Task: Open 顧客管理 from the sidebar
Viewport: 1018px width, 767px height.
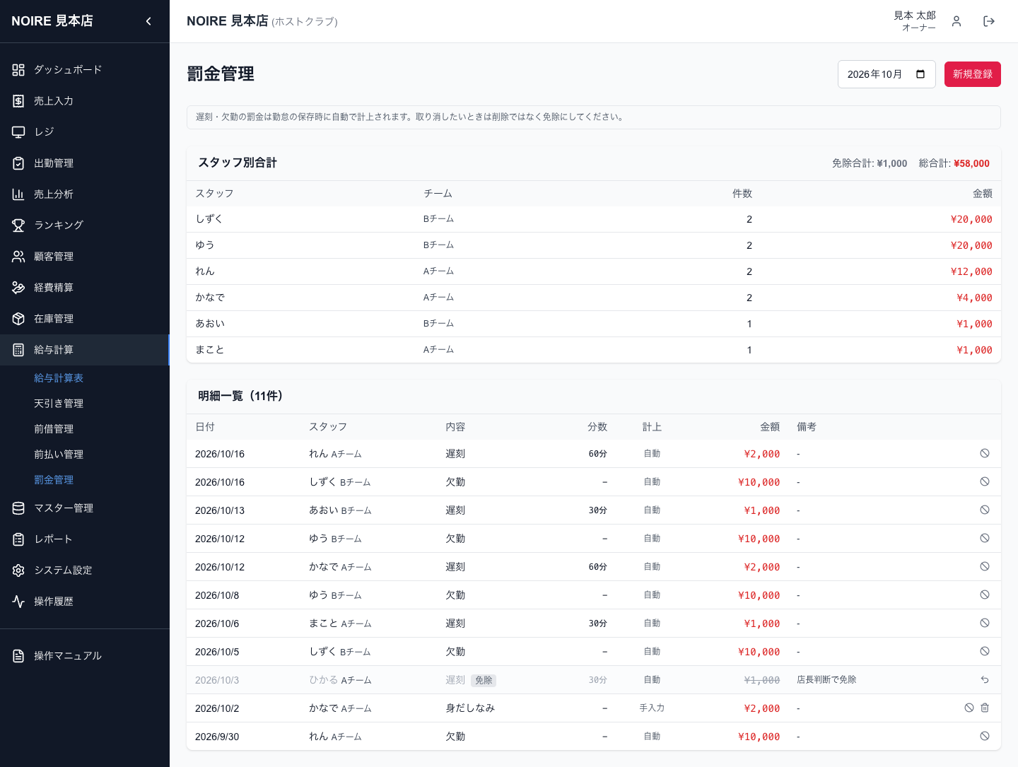Action: 85,257
